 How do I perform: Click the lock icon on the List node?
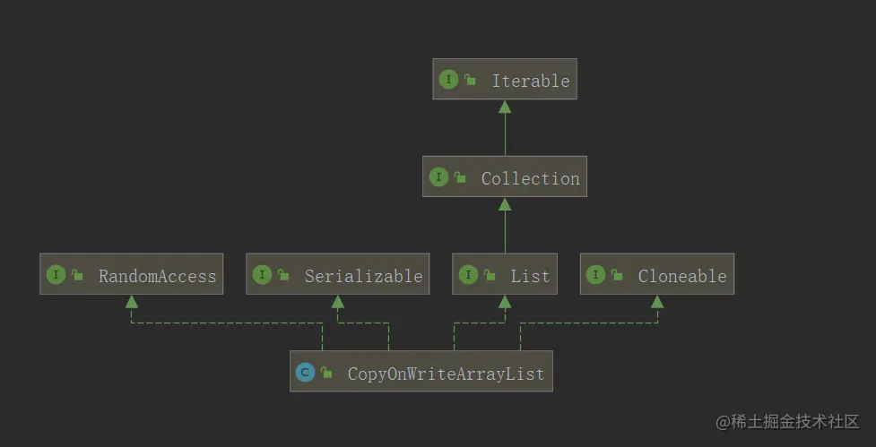(x=490, y=276)
